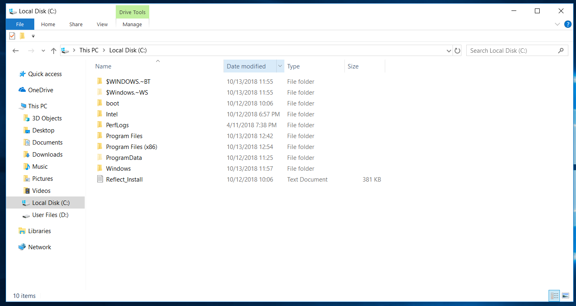Click the Drive Tools contextual tab header
The width and height of the screenshot is (576, 306).
[x=132, y=12]
